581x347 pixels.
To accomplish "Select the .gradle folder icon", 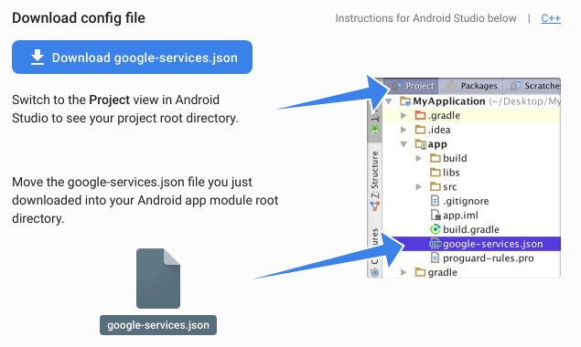I will (x=420, y=115).
